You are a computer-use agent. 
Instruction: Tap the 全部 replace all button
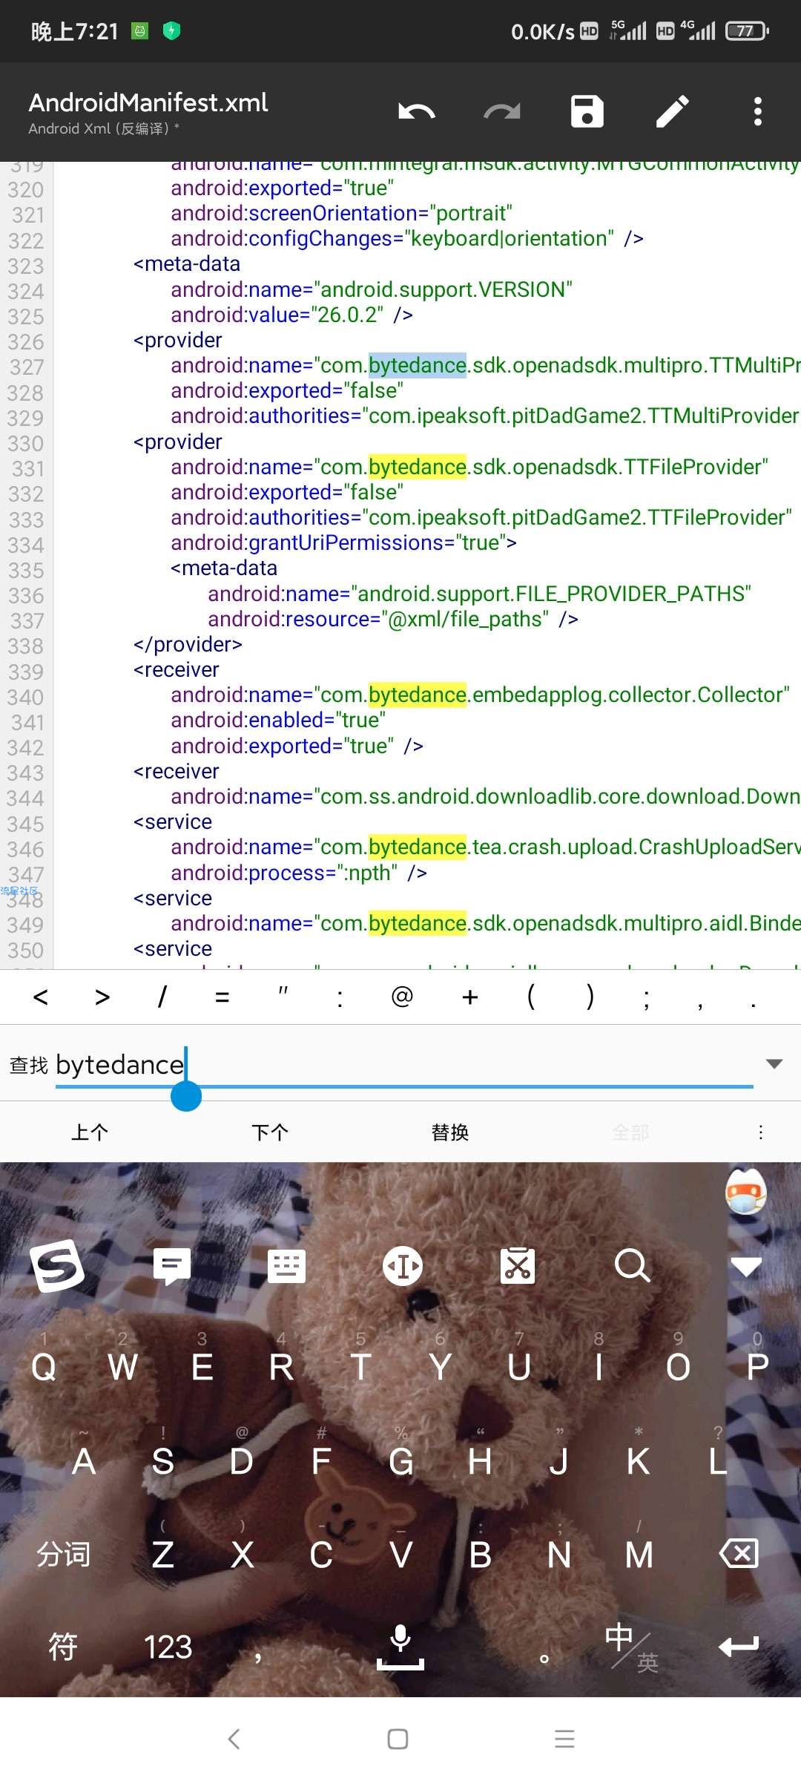630,1132
